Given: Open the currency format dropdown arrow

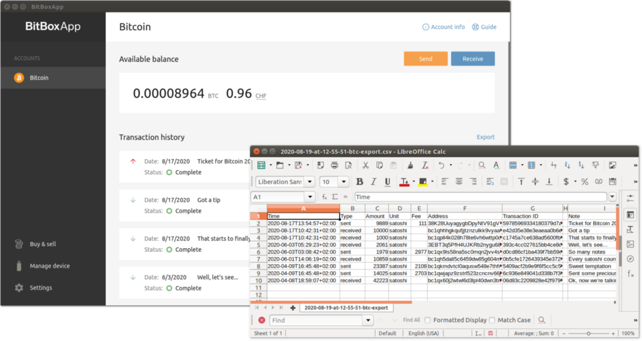Looking at the screenshot, I should 575,181.
